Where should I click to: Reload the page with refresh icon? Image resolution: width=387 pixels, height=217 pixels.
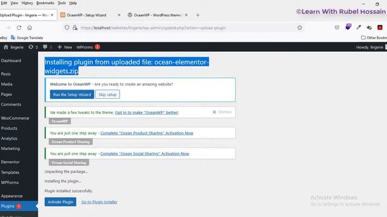19,28
